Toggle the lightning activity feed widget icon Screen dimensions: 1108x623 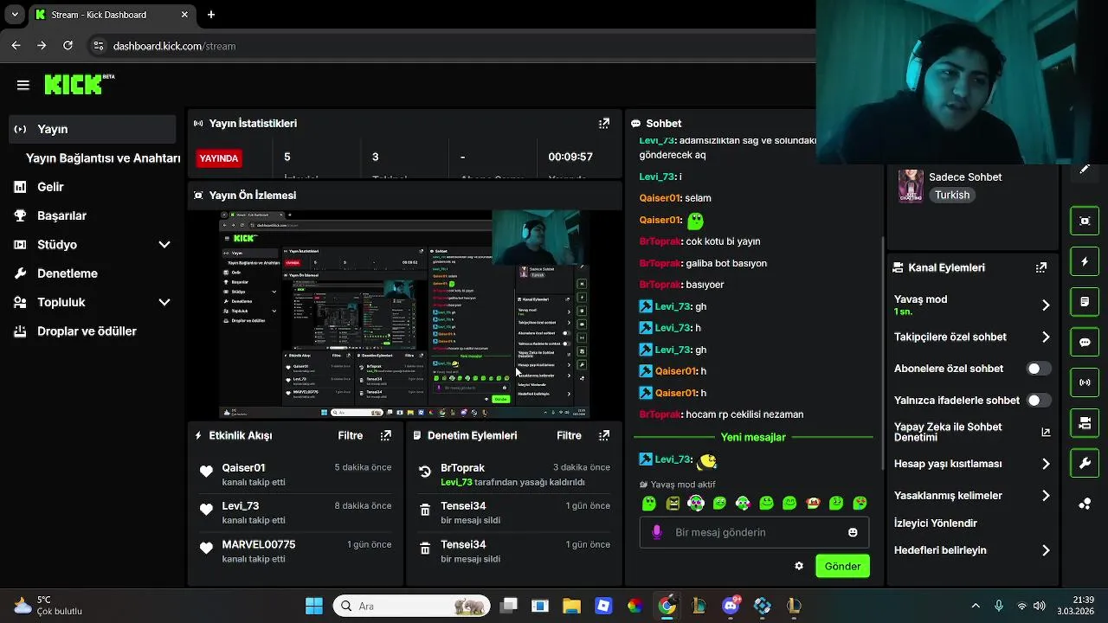(x=1085, y=261)
